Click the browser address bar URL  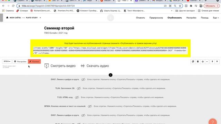[48, 6]
